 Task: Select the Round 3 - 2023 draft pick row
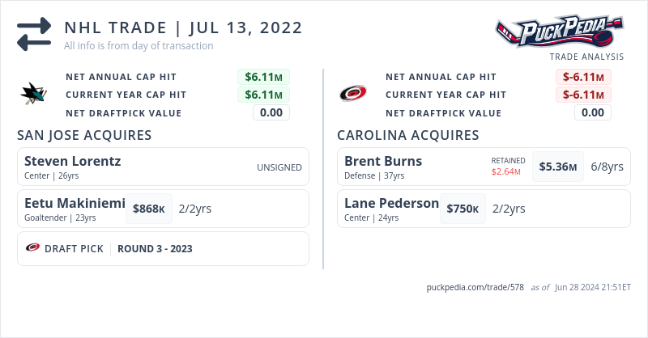pos(162,248)
